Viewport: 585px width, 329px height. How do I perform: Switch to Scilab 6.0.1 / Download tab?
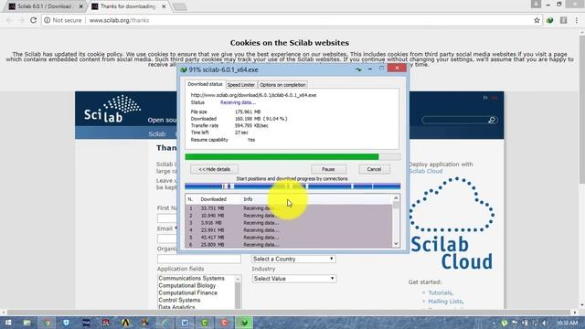click(x=45, y=6)
